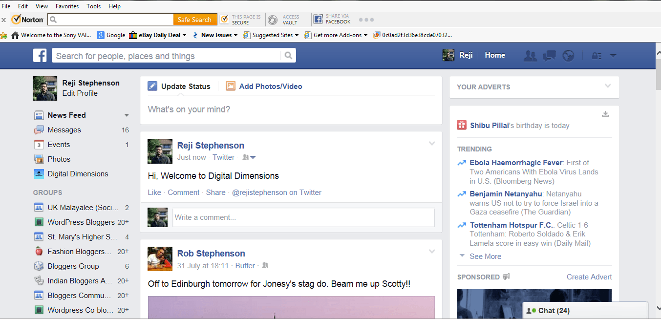Open the account menu dropdown arrow
Screen dimensions: 661x320
(x=613, y=56)
